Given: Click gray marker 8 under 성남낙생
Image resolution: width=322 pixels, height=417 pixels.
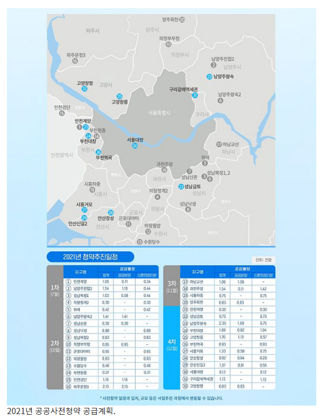Looking at the screenshot, I should pos(188,209).
